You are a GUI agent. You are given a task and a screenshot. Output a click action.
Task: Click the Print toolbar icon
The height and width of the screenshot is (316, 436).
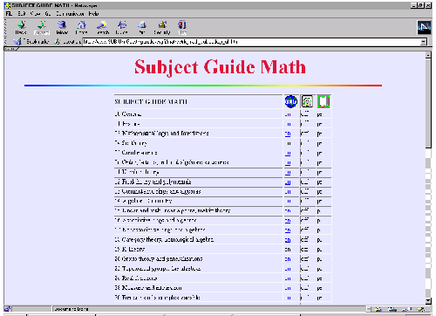tap(142, 28)
